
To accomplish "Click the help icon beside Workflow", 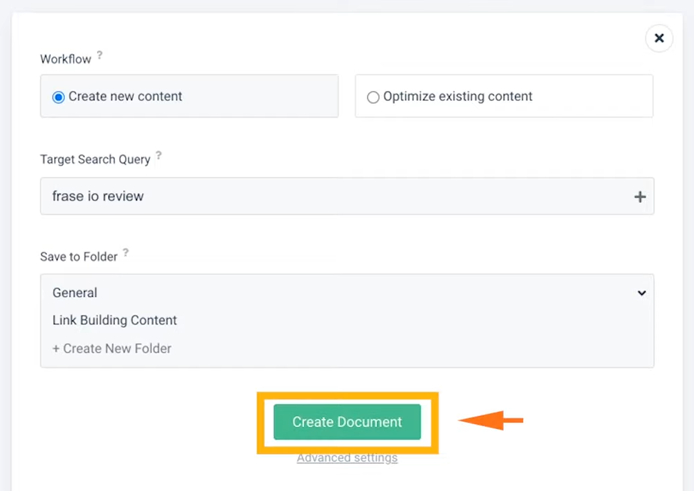I will (100, 55).
